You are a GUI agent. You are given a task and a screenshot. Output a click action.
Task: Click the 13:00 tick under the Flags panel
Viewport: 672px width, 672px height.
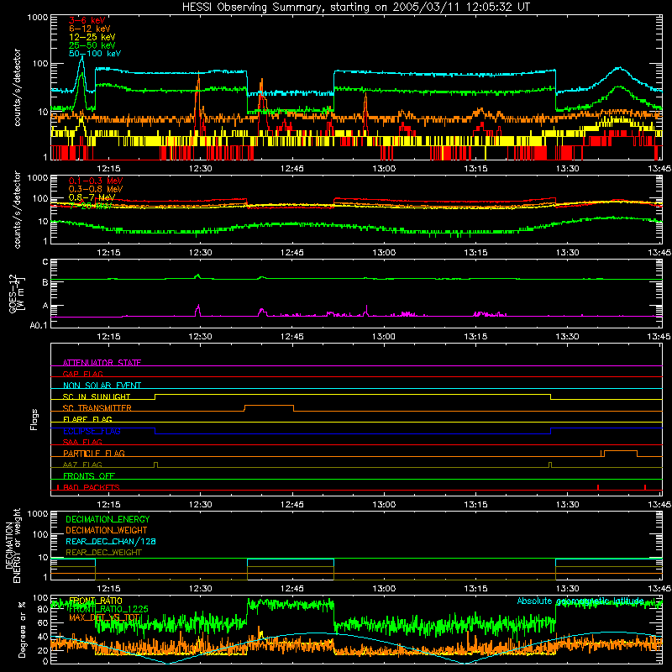[x=384, y=504]
